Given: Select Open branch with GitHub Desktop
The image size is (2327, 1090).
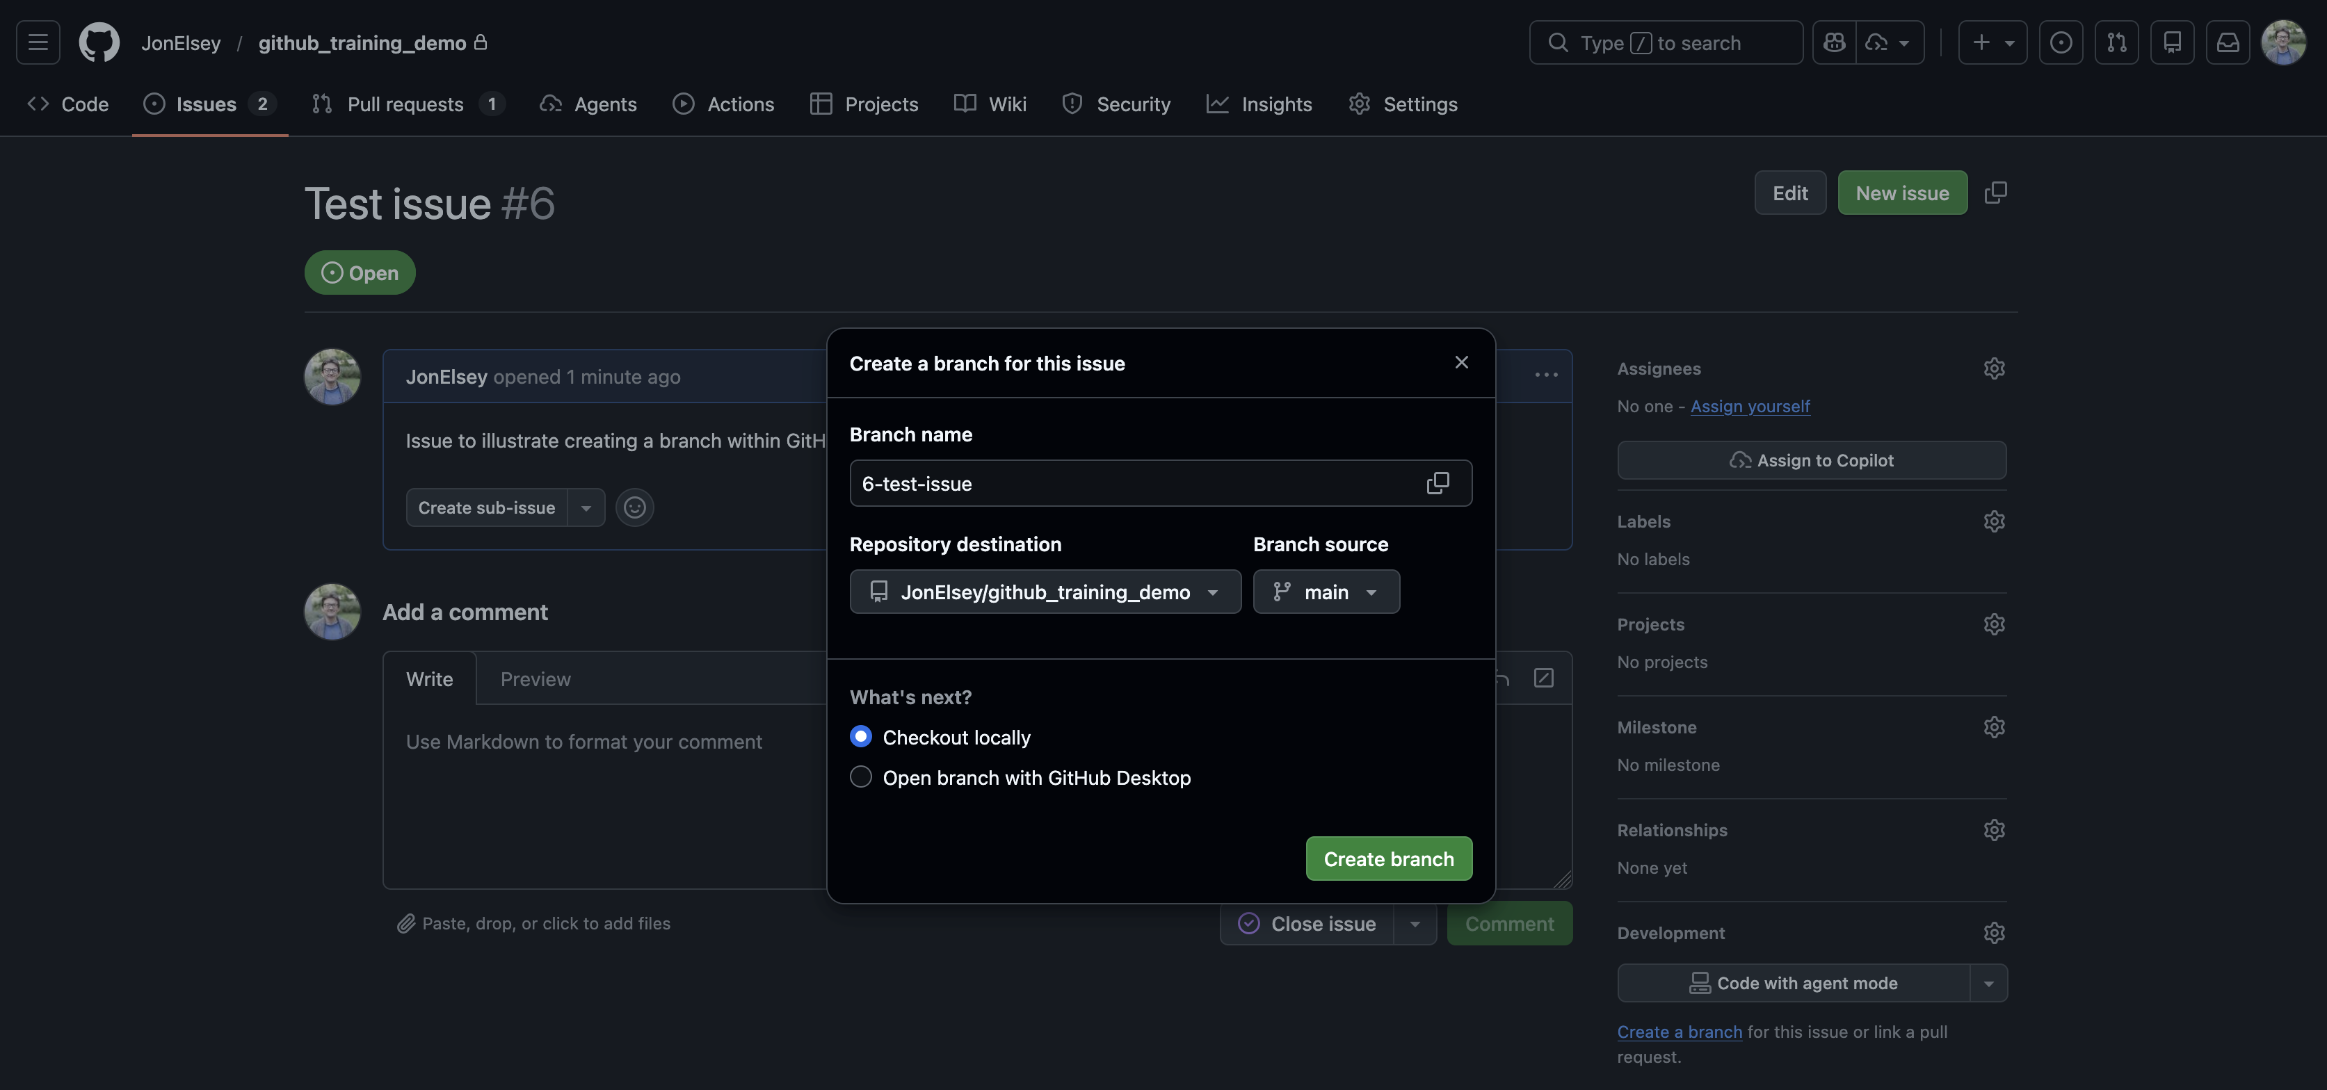Looking at the screenshot, I should (861, 778).
